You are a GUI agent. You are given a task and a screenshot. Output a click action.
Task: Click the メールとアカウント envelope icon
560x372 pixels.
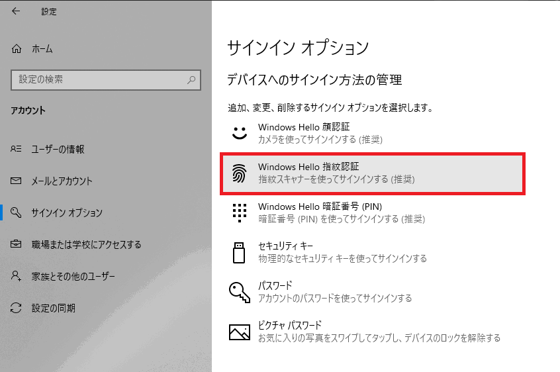(16, 181)
